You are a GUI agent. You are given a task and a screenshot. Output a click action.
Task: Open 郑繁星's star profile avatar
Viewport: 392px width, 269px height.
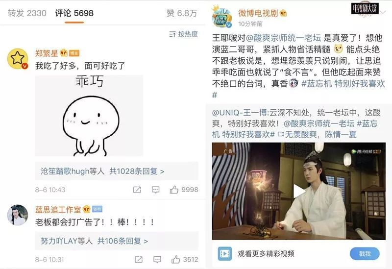(x=18, y=59)
